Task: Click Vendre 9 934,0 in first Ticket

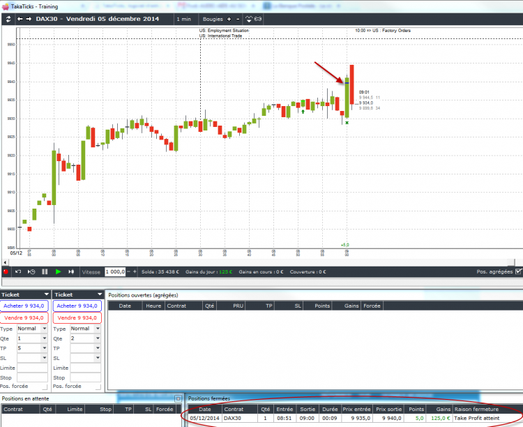Action: pyautogui.click(x=24, y=318)
